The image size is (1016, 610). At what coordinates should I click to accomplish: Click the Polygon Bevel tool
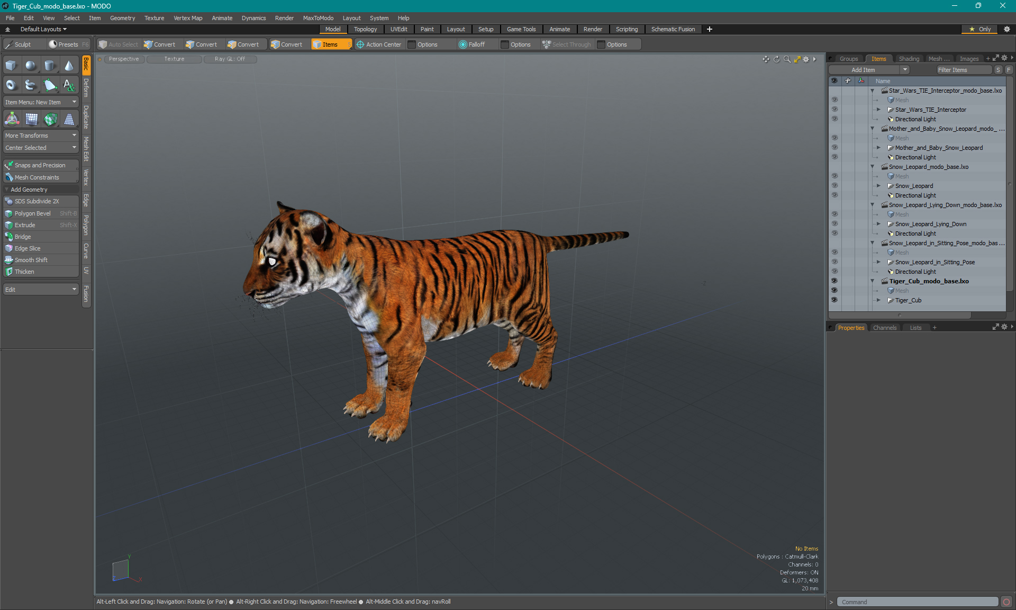tap(41, 213)
